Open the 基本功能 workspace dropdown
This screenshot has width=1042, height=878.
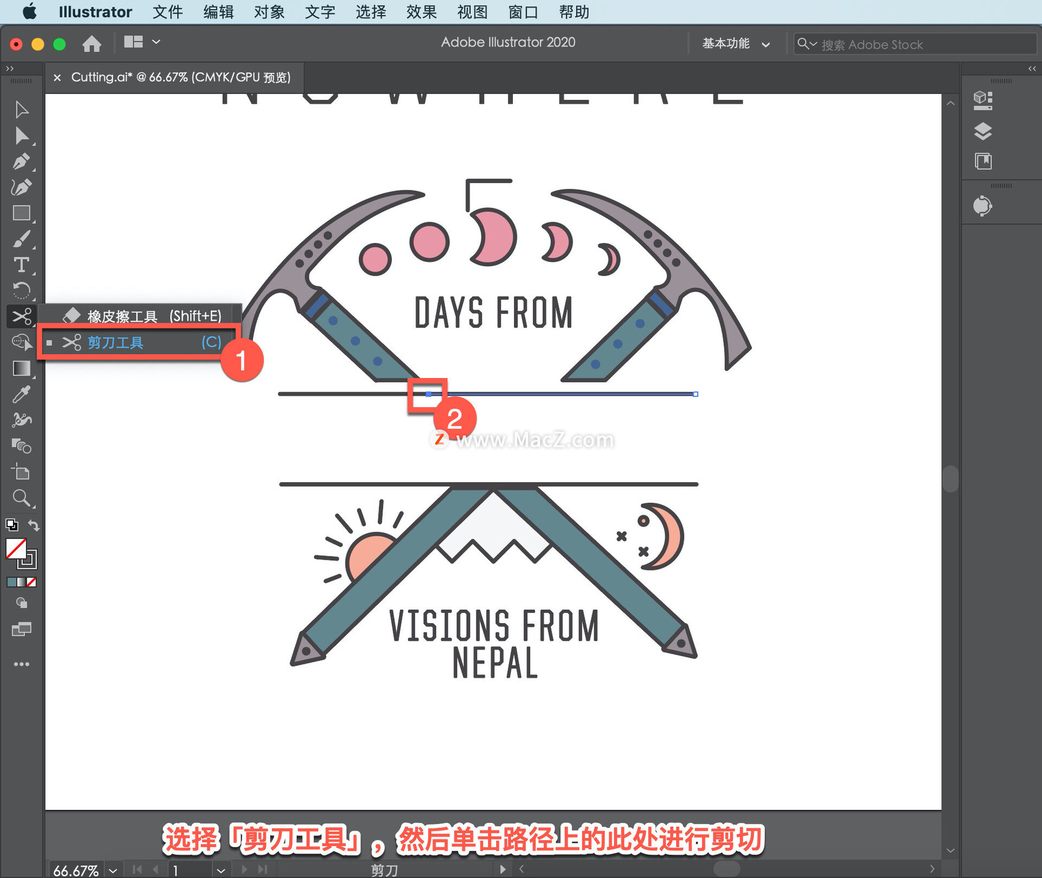pyautogui.click(x=735, y=43)
